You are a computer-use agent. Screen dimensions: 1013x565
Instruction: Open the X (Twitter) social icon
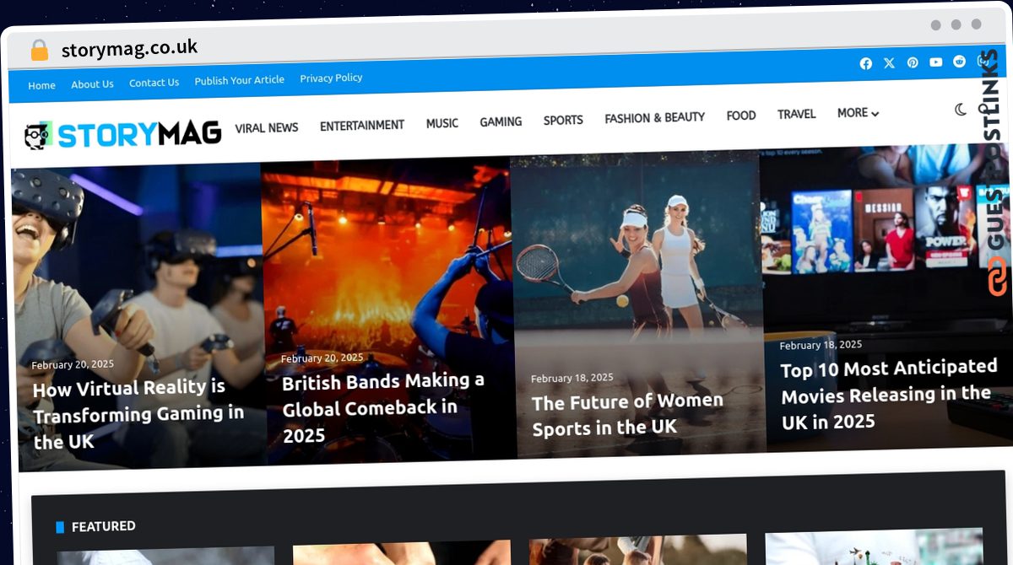point(889,63)
